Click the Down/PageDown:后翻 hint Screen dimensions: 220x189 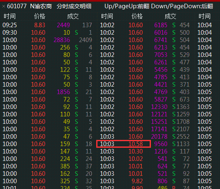(x=182, y=6)
